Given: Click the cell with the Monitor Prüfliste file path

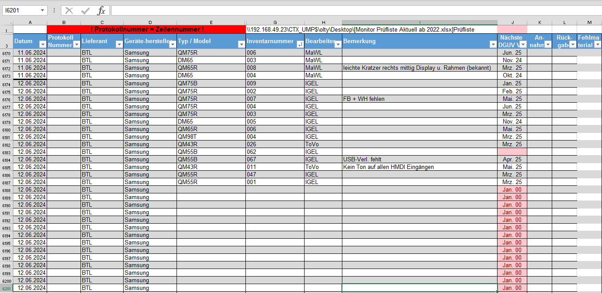Looking at the screenshot, I should pyautogui.click(x=360, y=30).
